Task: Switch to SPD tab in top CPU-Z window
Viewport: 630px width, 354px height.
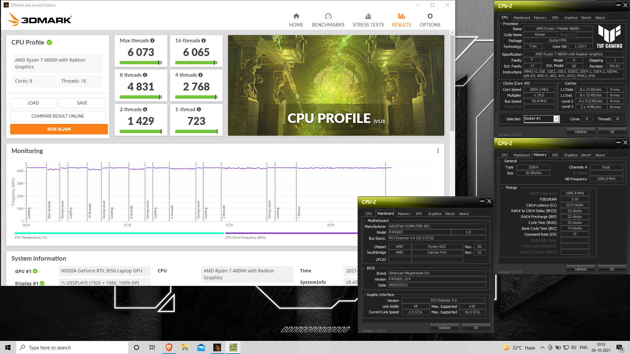Action: 555,18
